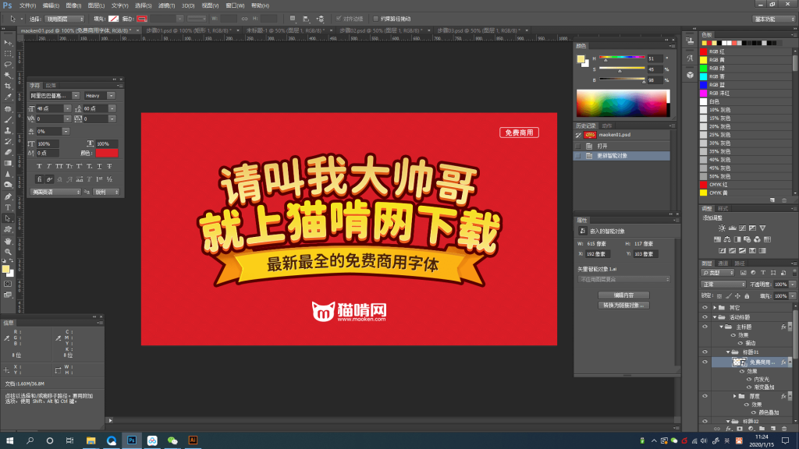Select the Zoom tool

8,252
